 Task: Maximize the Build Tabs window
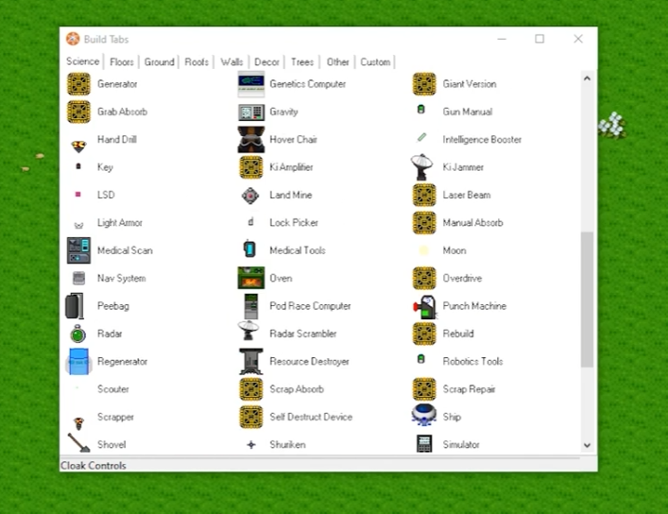(540, 39)
